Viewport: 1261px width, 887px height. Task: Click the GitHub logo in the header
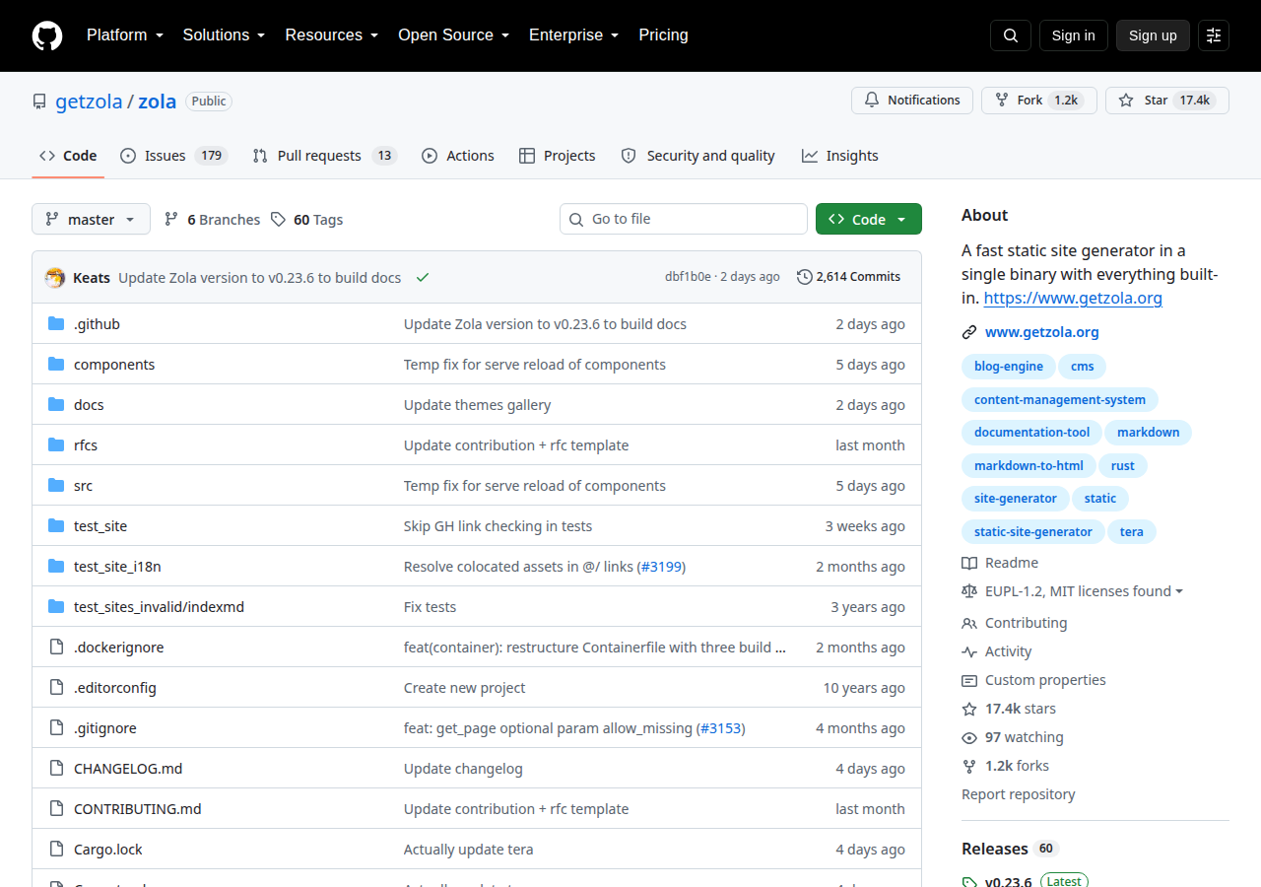pos(47,35)
